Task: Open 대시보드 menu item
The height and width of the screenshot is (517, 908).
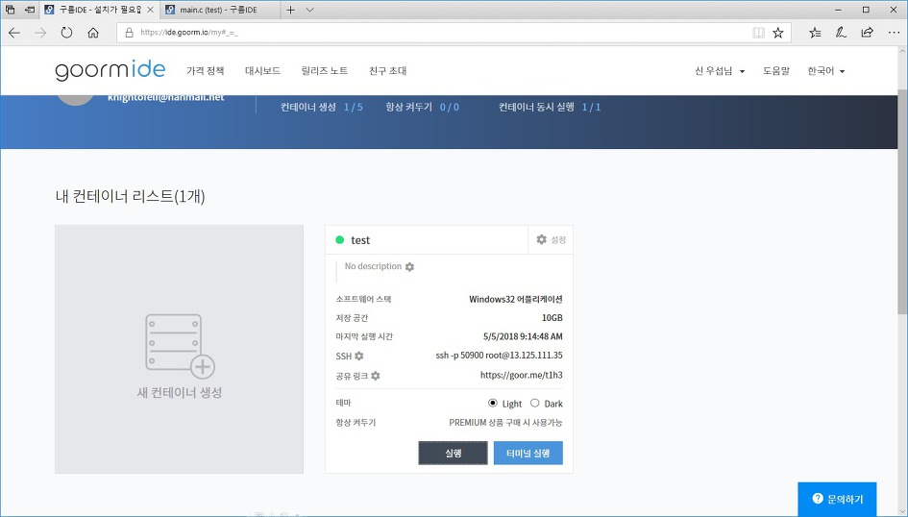Action: pyautogui.click(x=262, y=71)
